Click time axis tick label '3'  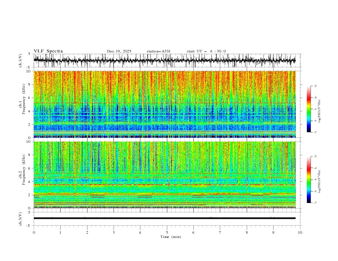coord(114,232)
